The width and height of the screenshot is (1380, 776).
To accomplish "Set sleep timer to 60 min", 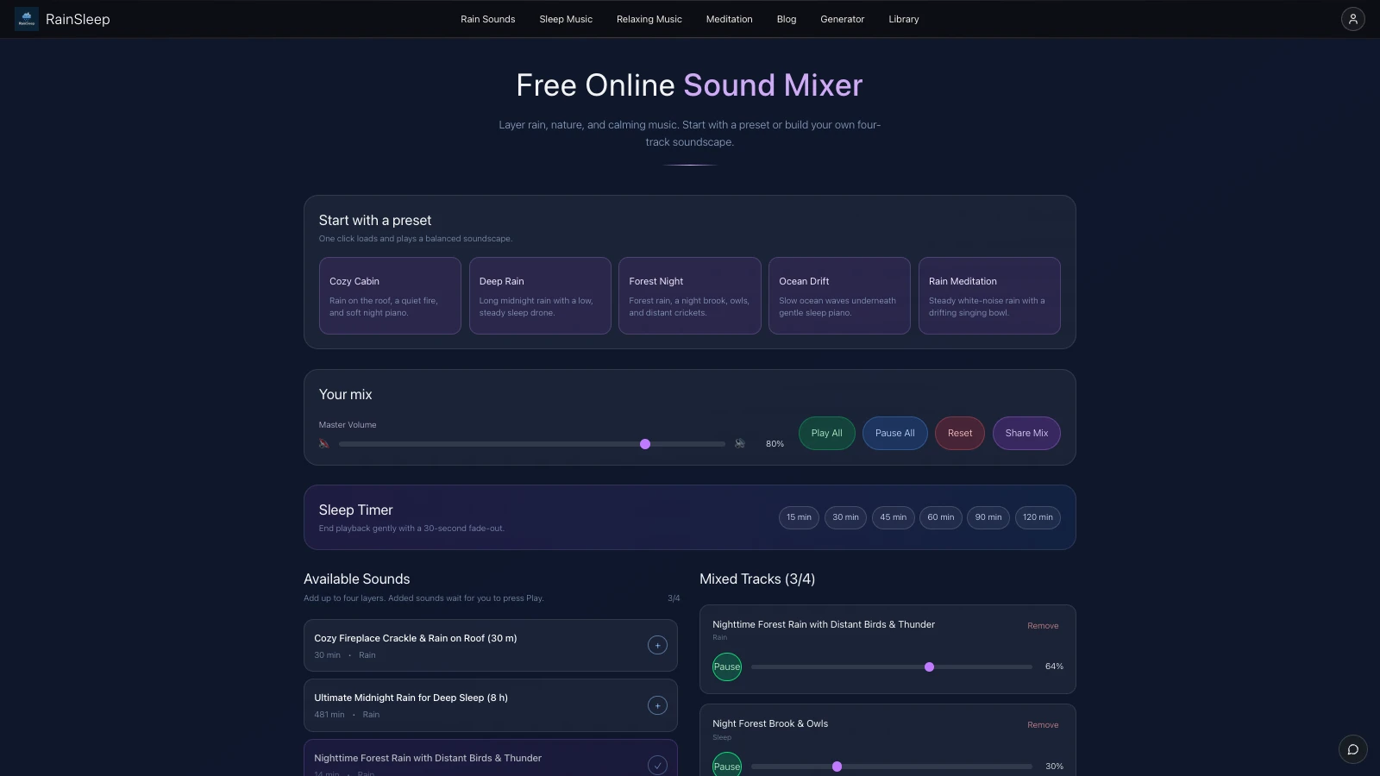I will 941,517.
